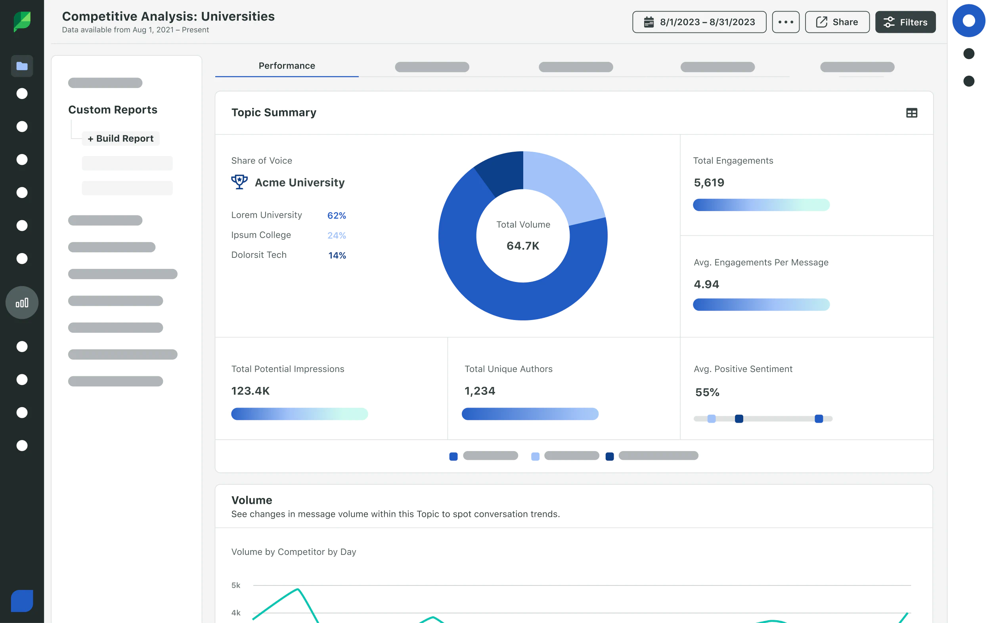Toggle the Dolorsit Tech legend marker

610,456
